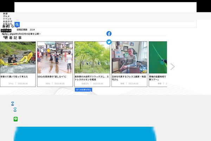This screenshot has width=211, height=141.
Task: Click the 投稿記事数 2114 text
Action: pyautogui.click(x=26, y=30)
